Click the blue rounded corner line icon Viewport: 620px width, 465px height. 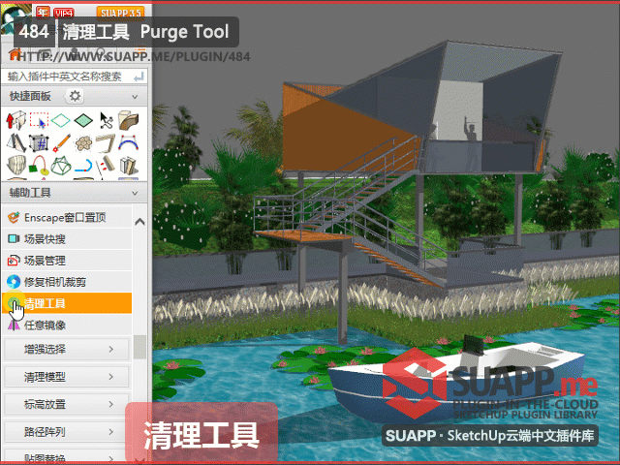coord(83,166)
